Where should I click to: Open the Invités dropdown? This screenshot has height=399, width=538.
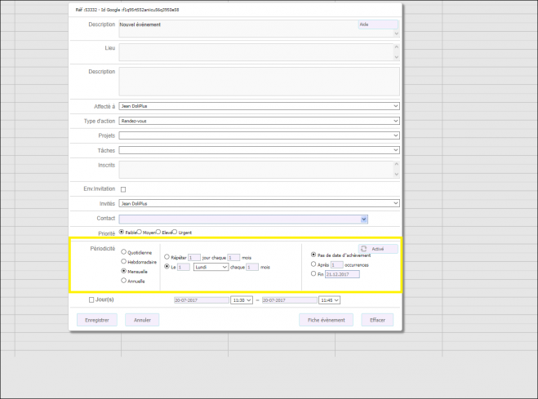(259, 203)
